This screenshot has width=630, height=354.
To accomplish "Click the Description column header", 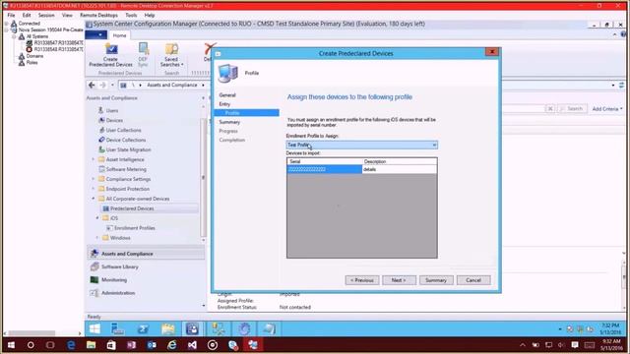I will pyautogui.click(x=400, y=161).
